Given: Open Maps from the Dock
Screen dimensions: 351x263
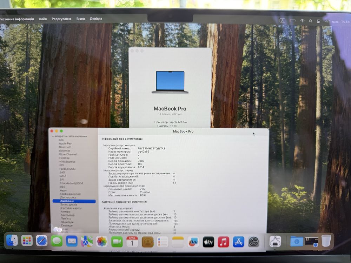Looking at the screenshot, I should point(87,241).
